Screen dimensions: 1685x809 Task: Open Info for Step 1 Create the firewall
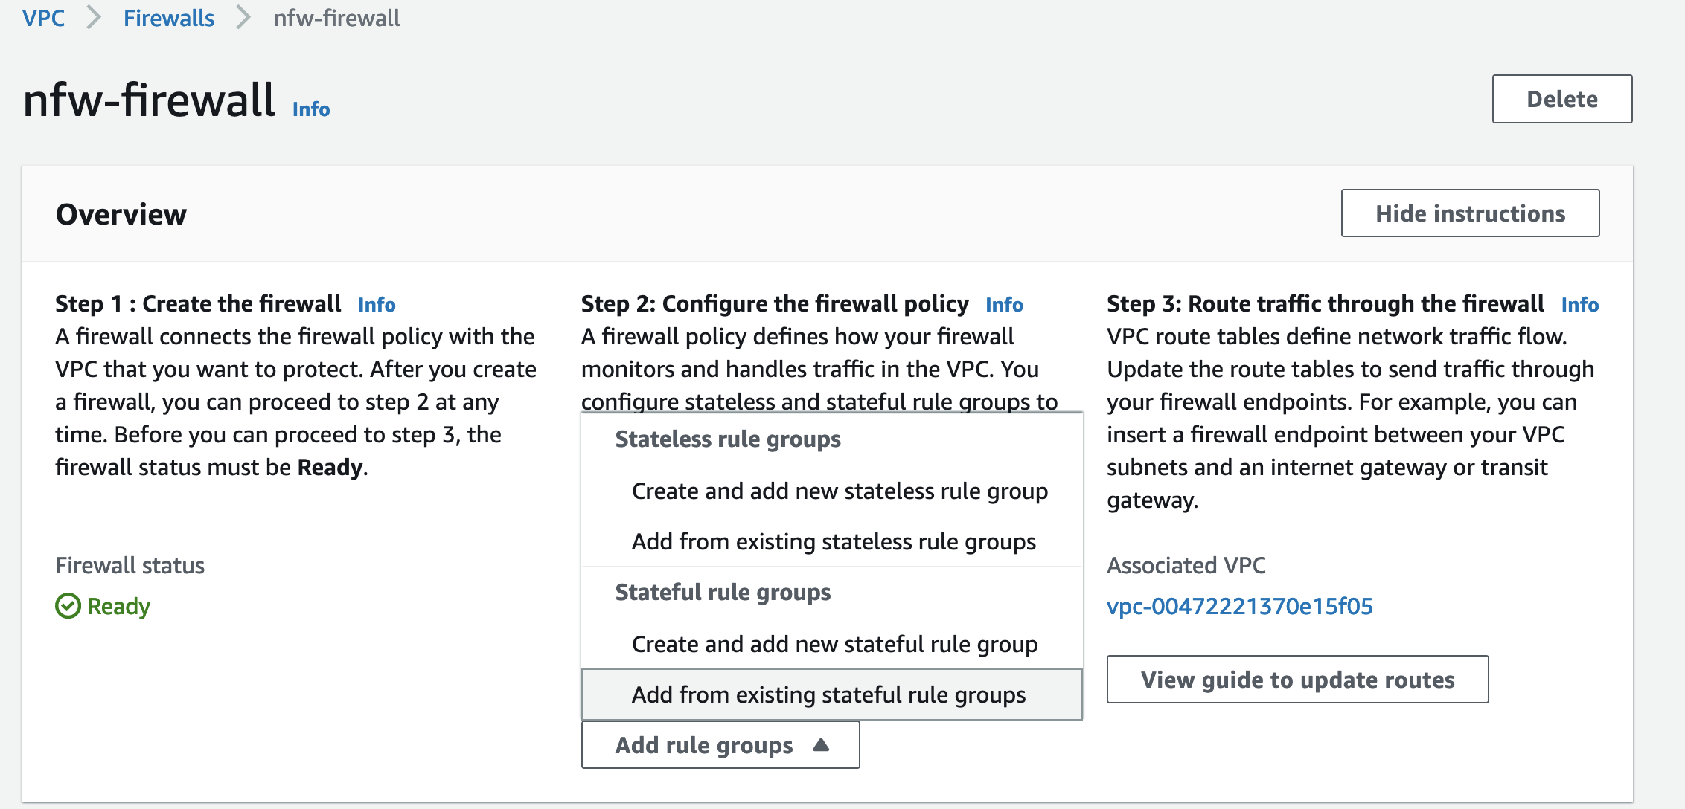pos(377,305)
